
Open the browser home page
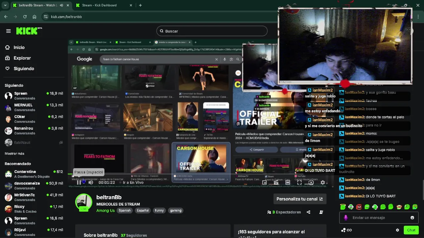[34, 17]
